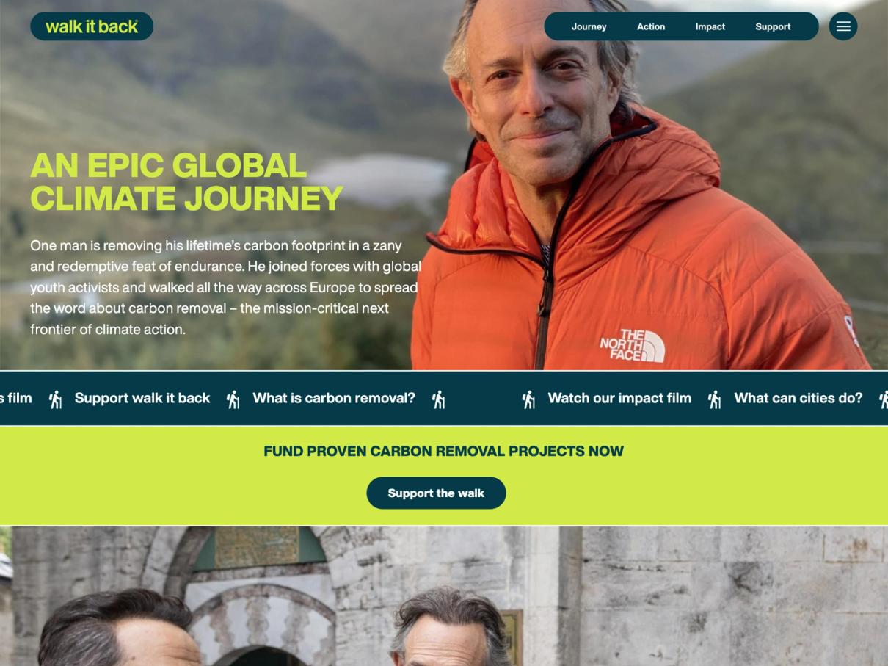The image size is (888, 666).
Task: Click the An Epic Global Climate Journey heading
Action: tap(186, 182)
